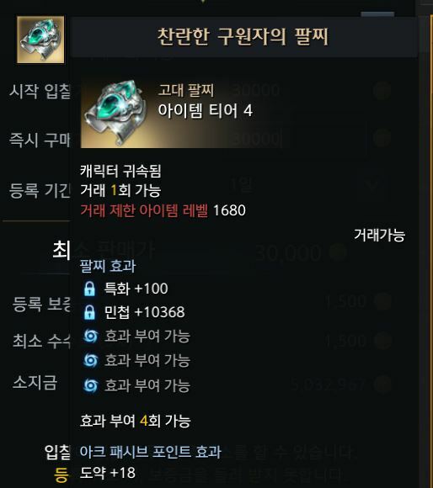Click the 효과 부여 4회 가능 text
Image resolution: width=433 pixels, height=488 pixels.
pyautogui.click(x=136, y=421)
